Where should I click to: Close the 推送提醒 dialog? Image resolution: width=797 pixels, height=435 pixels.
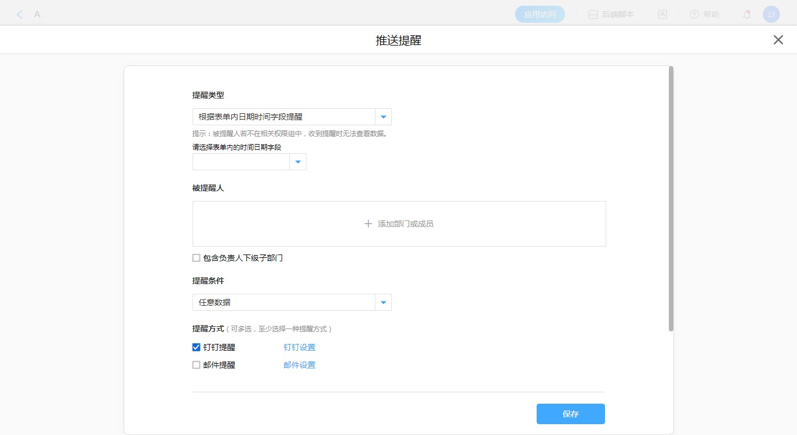click(778, 40)
